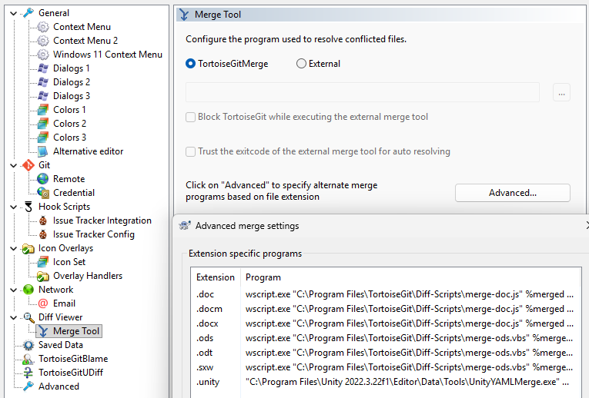Open the Alternative editor settings page
This screenshot has width=589, height=398.
pyautogui.click(x=89, y=151)
